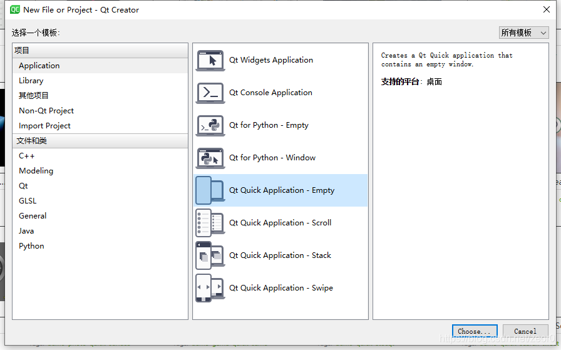This screenshot has width=561, height=350.
Task: Pick Qt Quick Application - Stack label
Action: 280,255
